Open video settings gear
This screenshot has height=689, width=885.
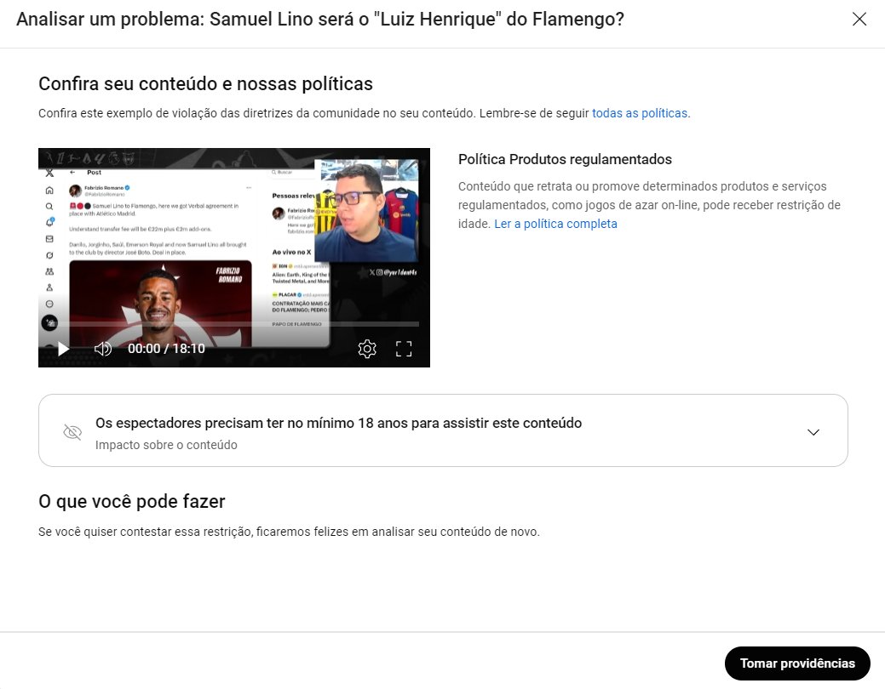tap(367, 349)
